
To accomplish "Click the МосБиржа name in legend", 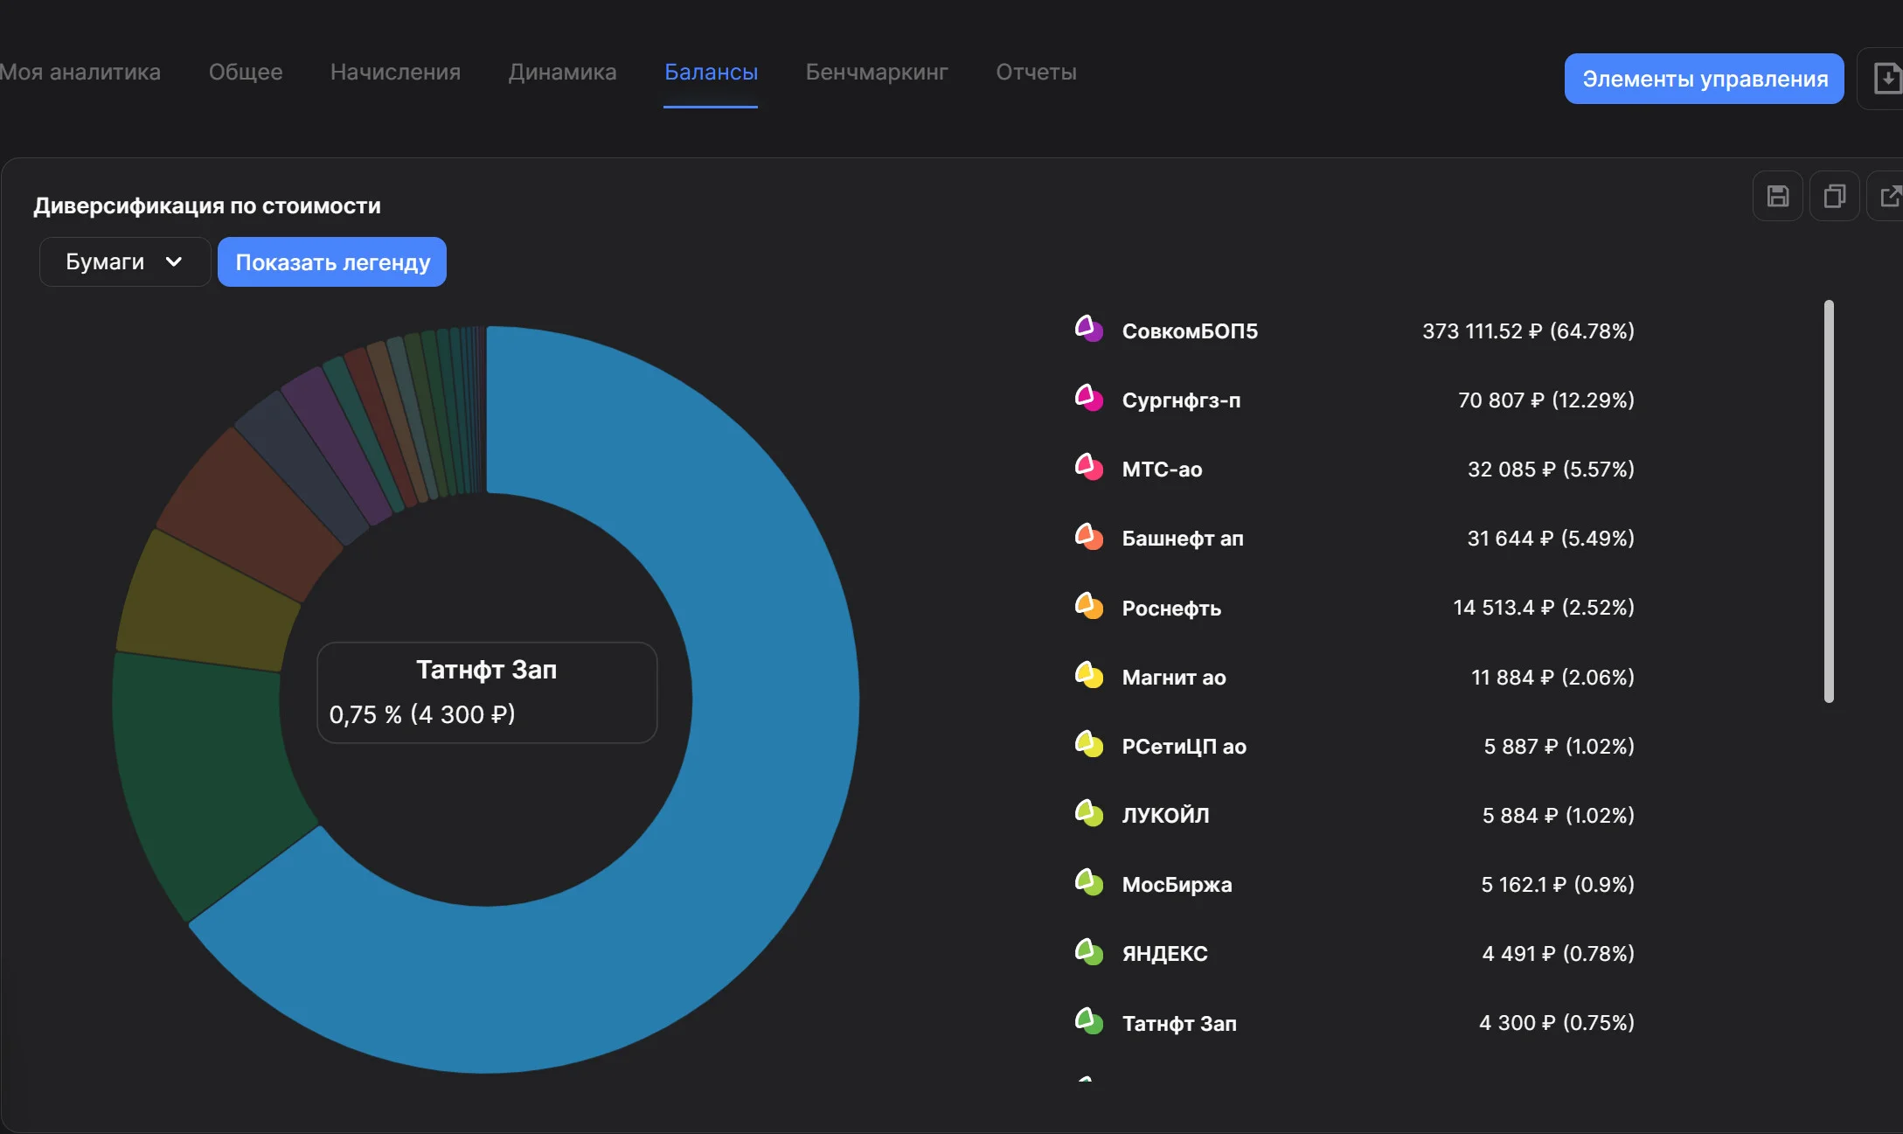I will point(1177,884).
